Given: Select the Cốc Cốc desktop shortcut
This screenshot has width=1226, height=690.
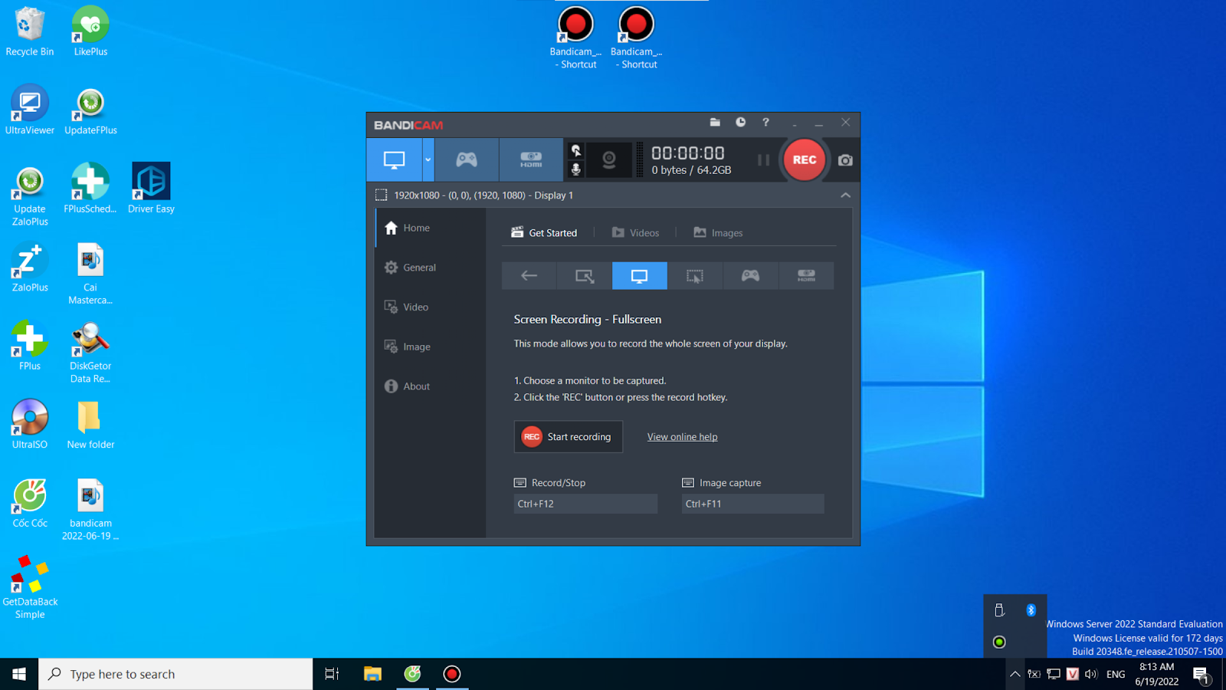Looking at the screenshot, I should [30, 503].
